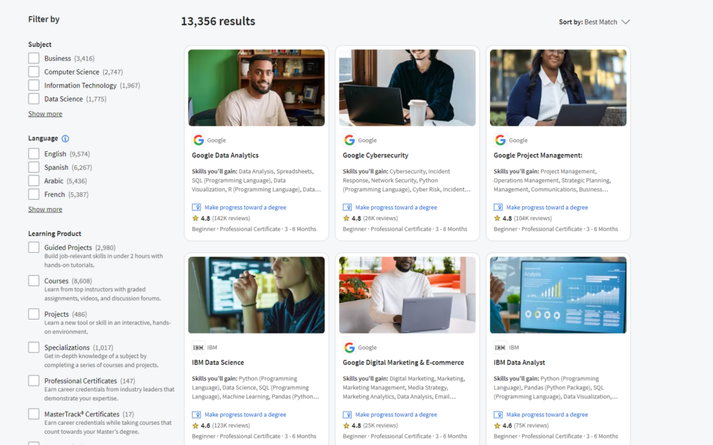The width and height of the screenshot is (713, 445).
Task: Click Digital Marketing thumbnail image
Action: pos(407,295)
